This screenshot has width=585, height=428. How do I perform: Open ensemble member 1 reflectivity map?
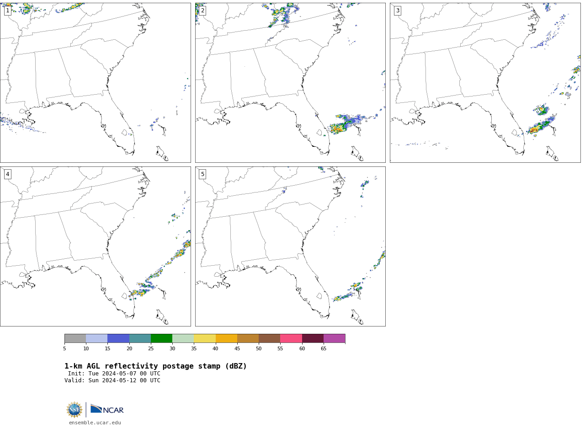(95, 83)
